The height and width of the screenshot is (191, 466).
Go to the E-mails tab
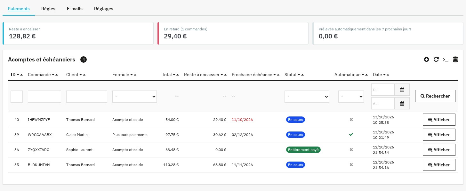[x=75, y=9]
